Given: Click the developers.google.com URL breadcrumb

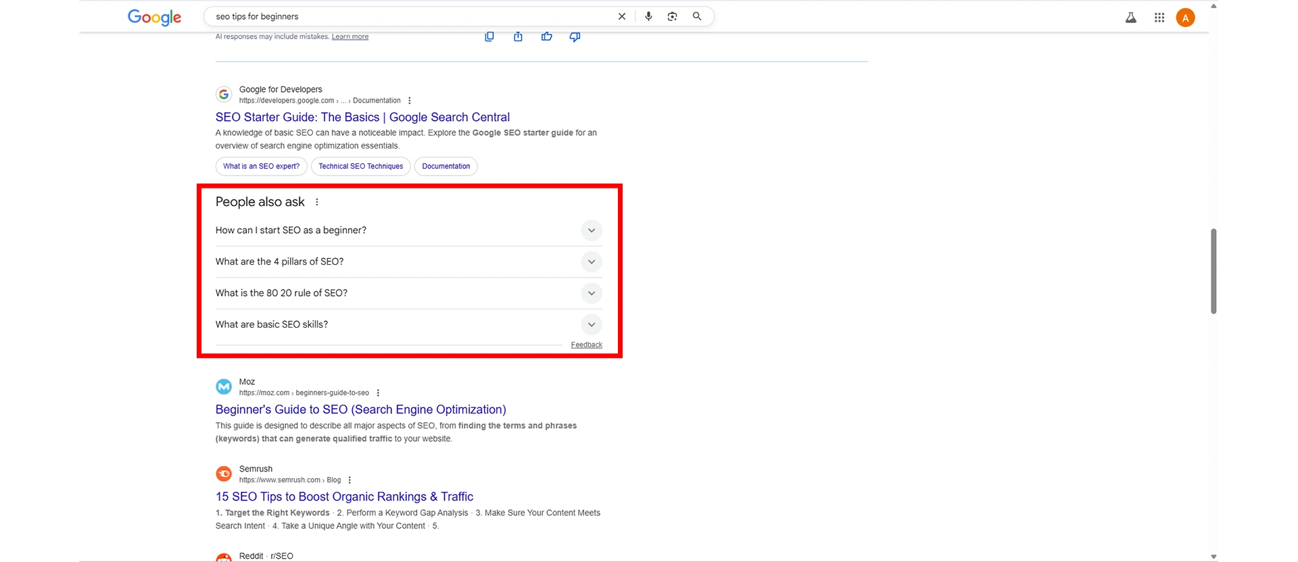Looking at the screenshot, I should point(320,101).
